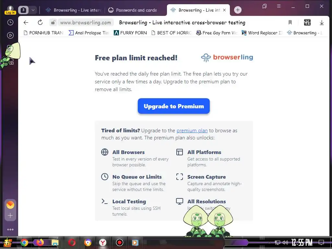The image size is (332, 249).
Task: Click the 'All Resolutions' feature title
Action: 207,201
